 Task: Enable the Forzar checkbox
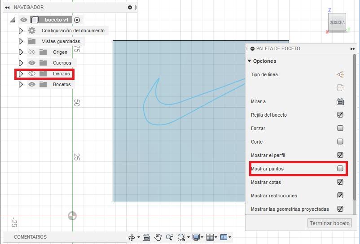340,128
